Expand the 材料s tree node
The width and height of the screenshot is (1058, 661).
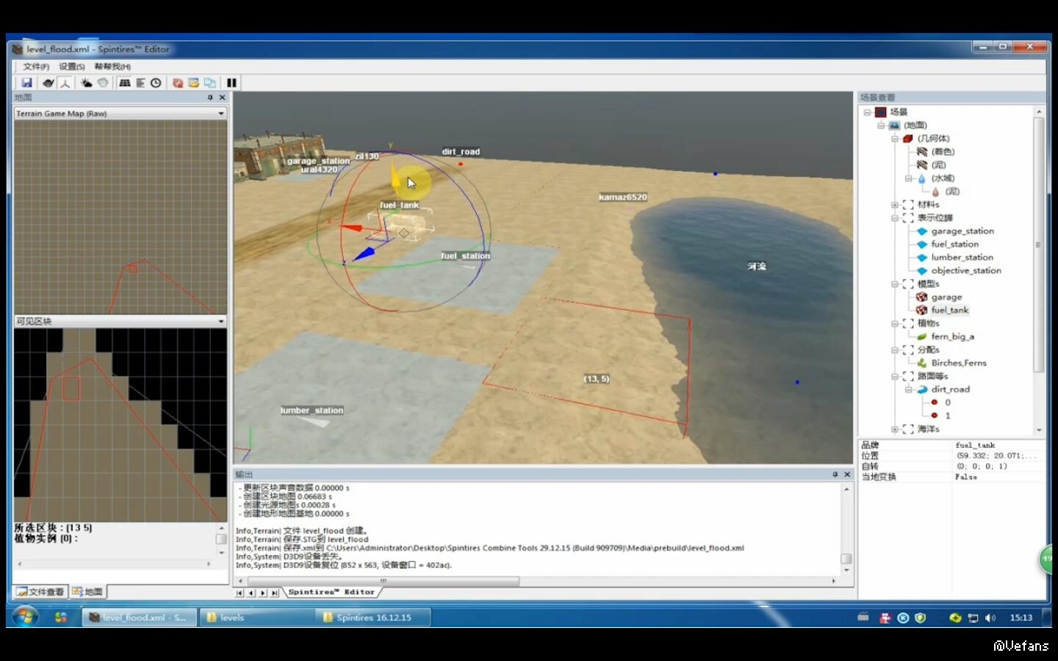point(894,205)
